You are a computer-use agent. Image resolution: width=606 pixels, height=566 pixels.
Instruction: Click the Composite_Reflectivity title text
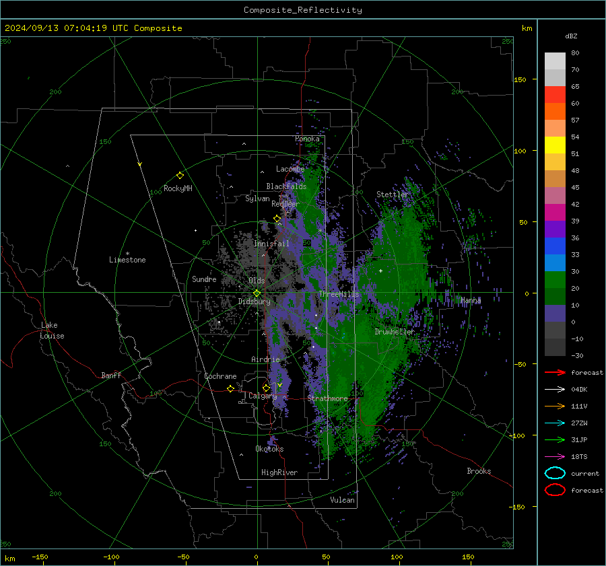(303, 10)
